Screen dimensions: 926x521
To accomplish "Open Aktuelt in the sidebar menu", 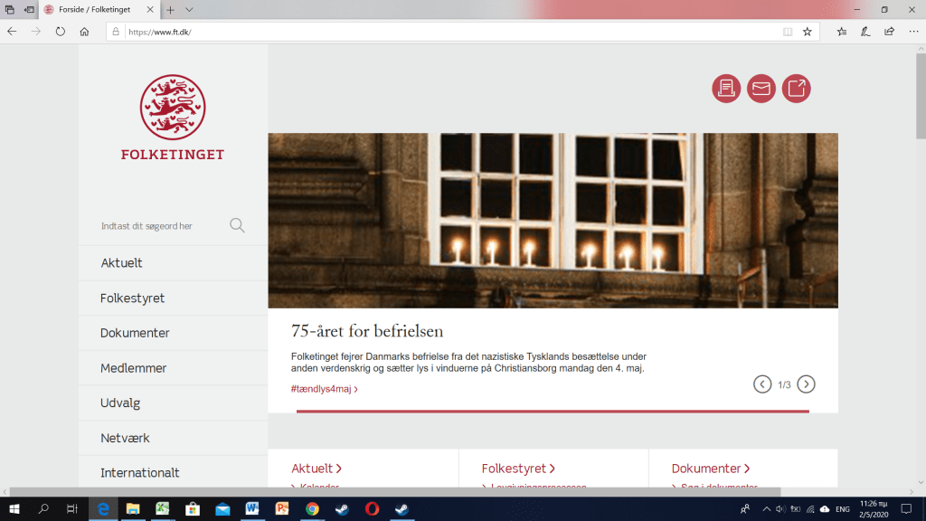I will pos(121,263).
